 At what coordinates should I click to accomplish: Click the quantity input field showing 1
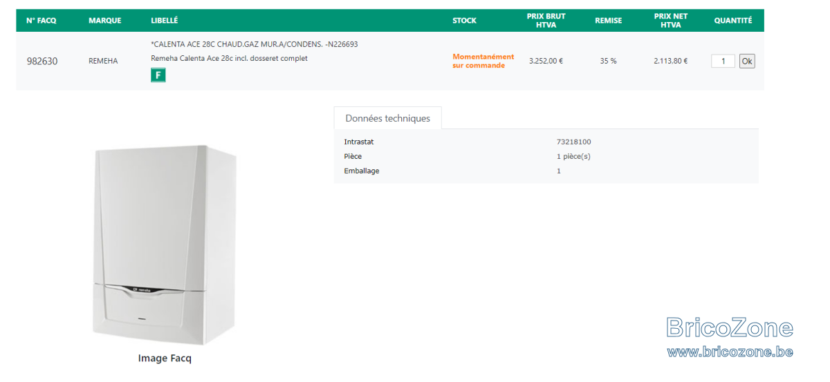point(723,61)
